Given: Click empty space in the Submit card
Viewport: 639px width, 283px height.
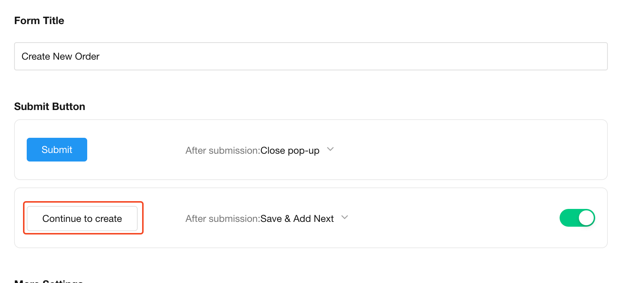Looking at the screenshot, I should 464,150.
